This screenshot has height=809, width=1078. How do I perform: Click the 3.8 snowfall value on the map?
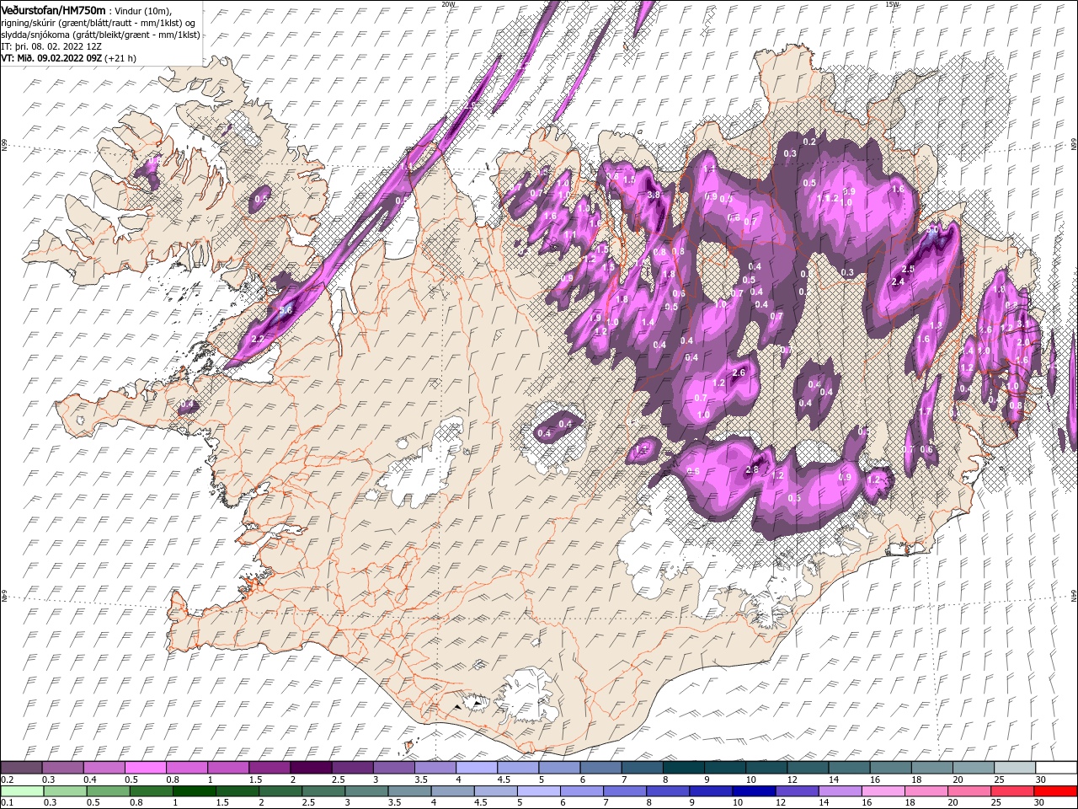pyautogui.click(x=653, y=195)
